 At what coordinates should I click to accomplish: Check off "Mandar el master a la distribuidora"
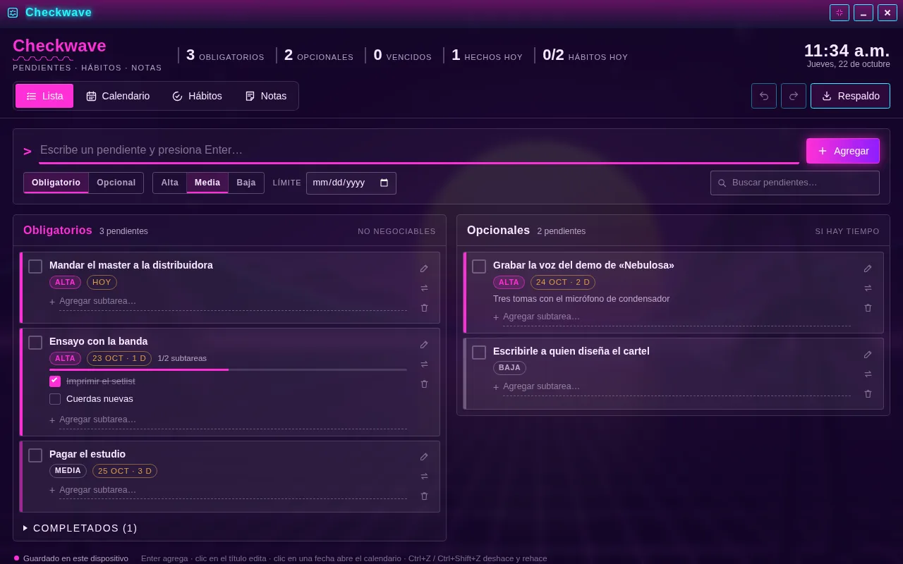(35, 266)
